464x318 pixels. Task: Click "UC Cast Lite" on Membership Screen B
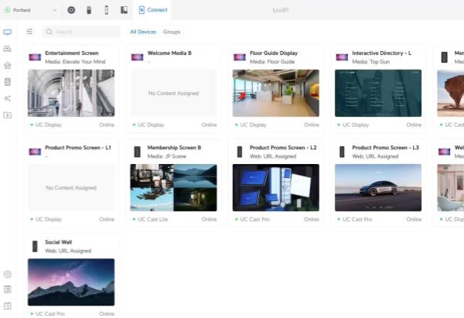click(152, 220)
